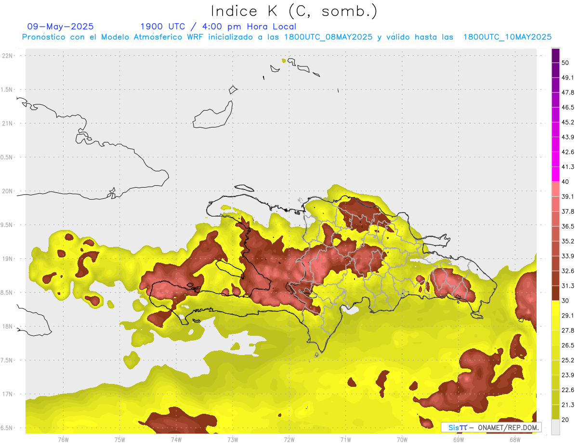
Task: Click the colorbar value "20"
Action: tap(565, 420)
